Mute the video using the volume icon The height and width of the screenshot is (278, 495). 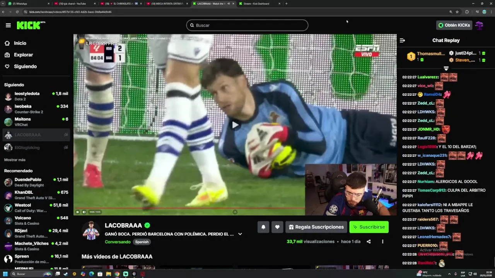[x=84, y=212]
